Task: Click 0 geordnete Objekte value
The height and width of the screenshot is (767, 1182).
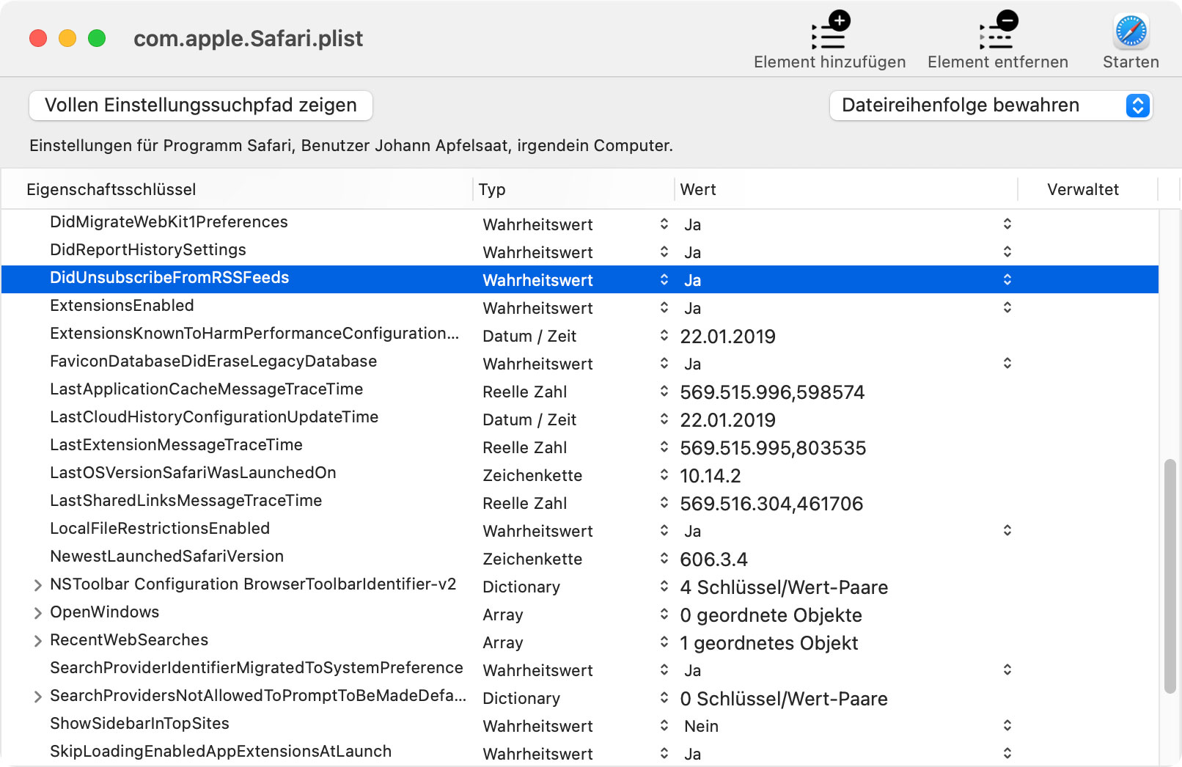Action: [x=771, y=615]
